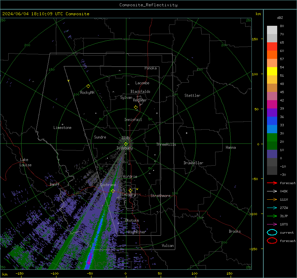Click the 0 tick on the bottom axis
This screenshot has height=278, width=297.
tap(126, 273)
